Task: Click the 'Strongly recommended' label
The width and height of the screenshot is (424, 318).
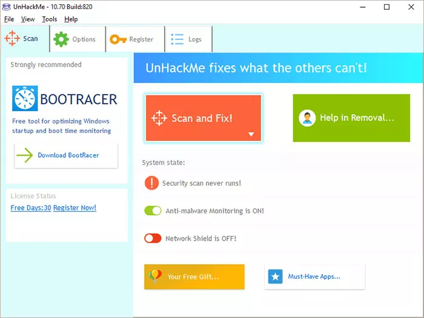Action: [x=46, y=65]
